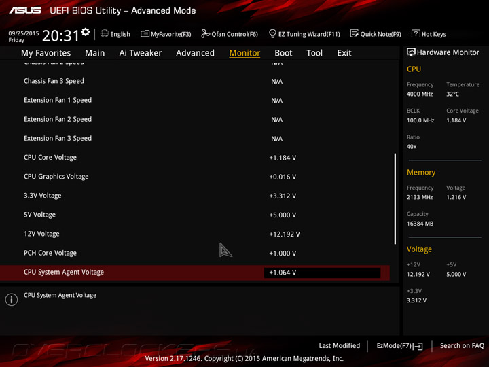Select English language option

coord(120,34)
